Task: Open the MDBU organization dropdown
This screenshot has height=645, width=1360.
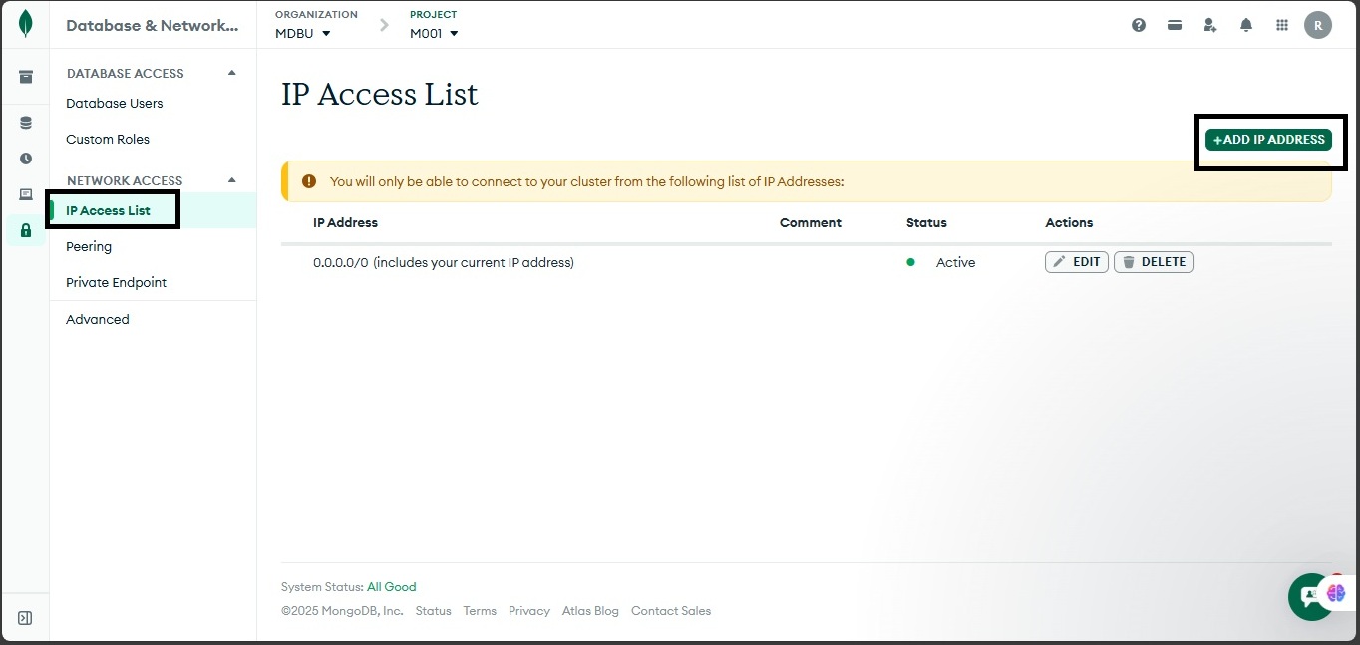Action: [x=303, y=33]
